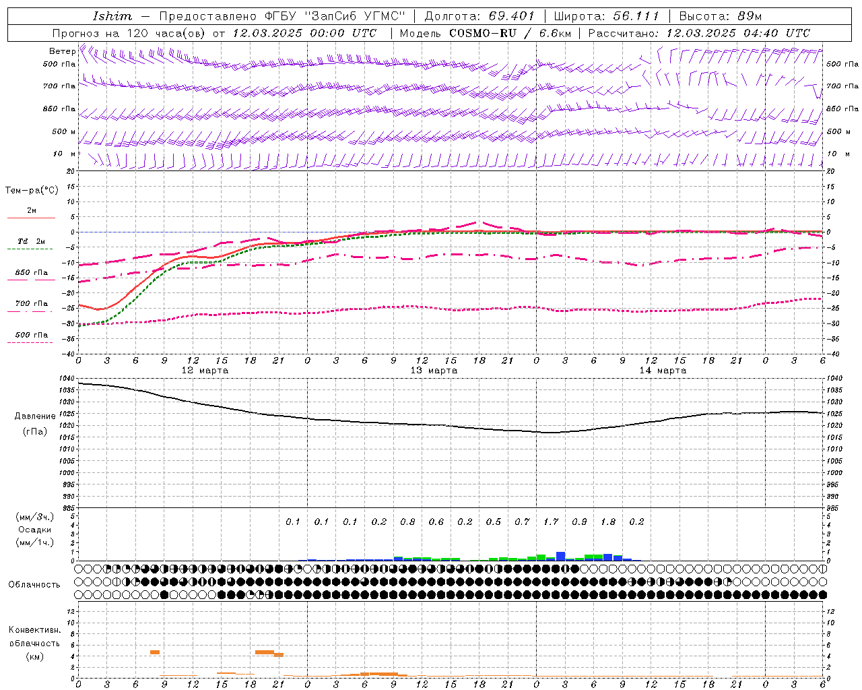Select the "Модель COSMO-RU / 6.6км" text
The width and height of the screenshot is (862, 690).
tap(485, 32)
